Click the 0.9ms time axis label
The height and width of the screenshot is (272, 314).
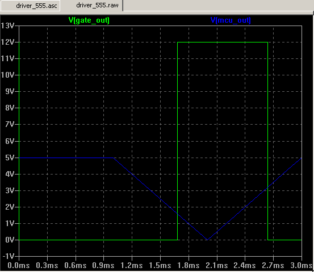pos(103,266)
